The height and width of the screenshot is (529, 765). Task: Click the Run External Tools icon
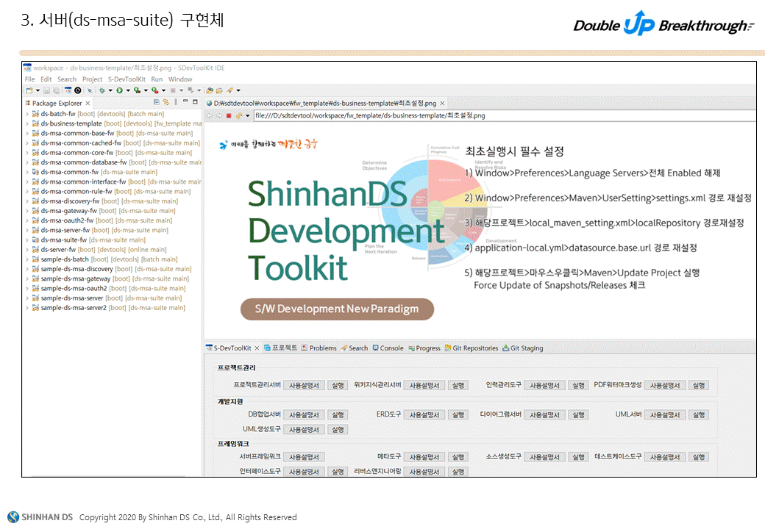pos(154,90)
